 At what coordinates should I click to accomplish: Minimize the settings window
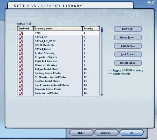coord(149,3)
